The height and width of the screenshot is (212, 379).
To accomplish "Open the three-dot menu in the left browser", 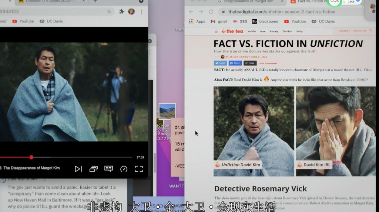I will pyautogui.click(x=141, y=11).
